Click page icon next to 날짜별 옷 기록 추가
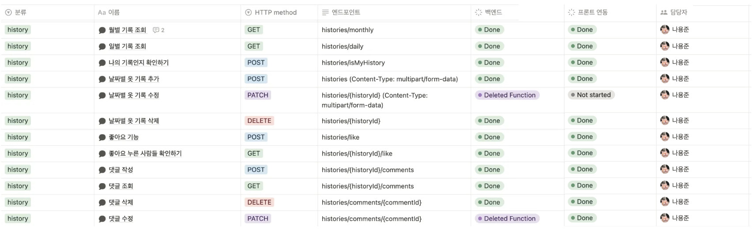Image resolution: width=754 pixels, height=229 pixels. coord(102,79)
